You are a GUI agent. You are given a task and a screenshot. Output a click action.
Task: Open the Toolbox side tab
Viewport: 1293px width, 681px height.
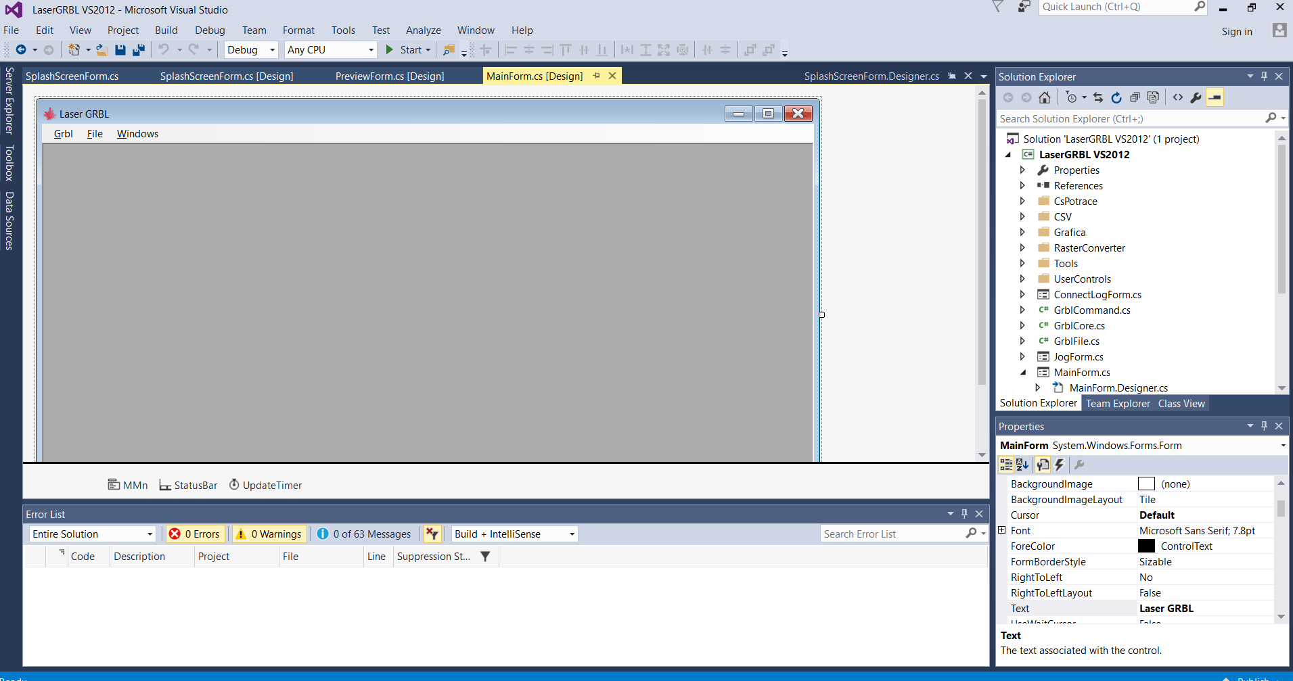click(x=9, y=163)
